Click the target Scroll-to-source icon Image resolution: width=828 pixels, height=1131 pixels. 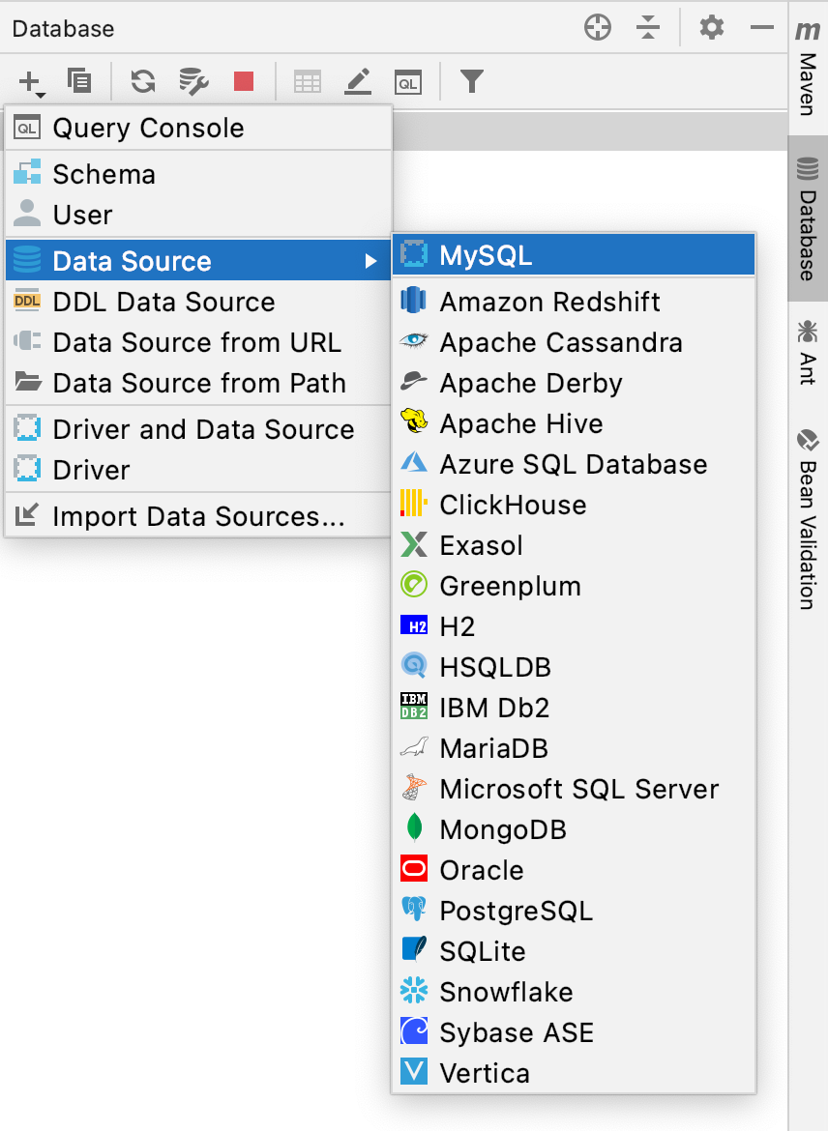tap(598, 28)
